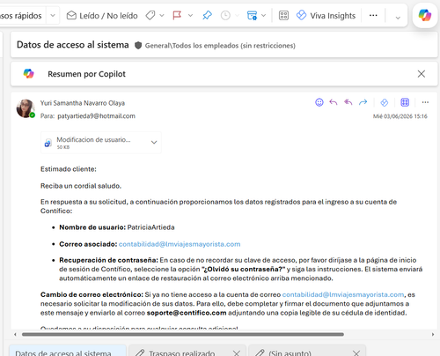Open the purple apps icon in message header

[x=405, y=102]
